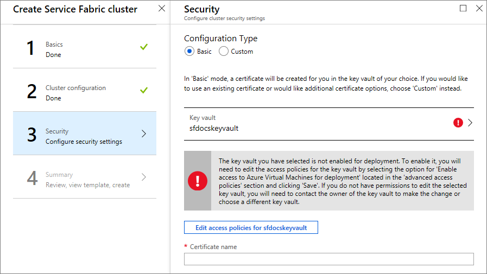487x274 pixels.
Task: Focus the Certificate name text field
Action: (x=328, y=259)
